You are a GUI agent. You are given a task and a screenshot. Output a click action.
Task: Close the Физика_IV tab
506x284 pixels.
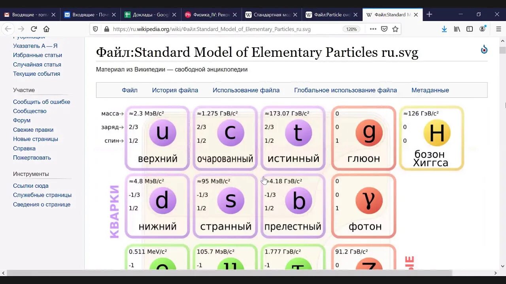coord(235,15)
